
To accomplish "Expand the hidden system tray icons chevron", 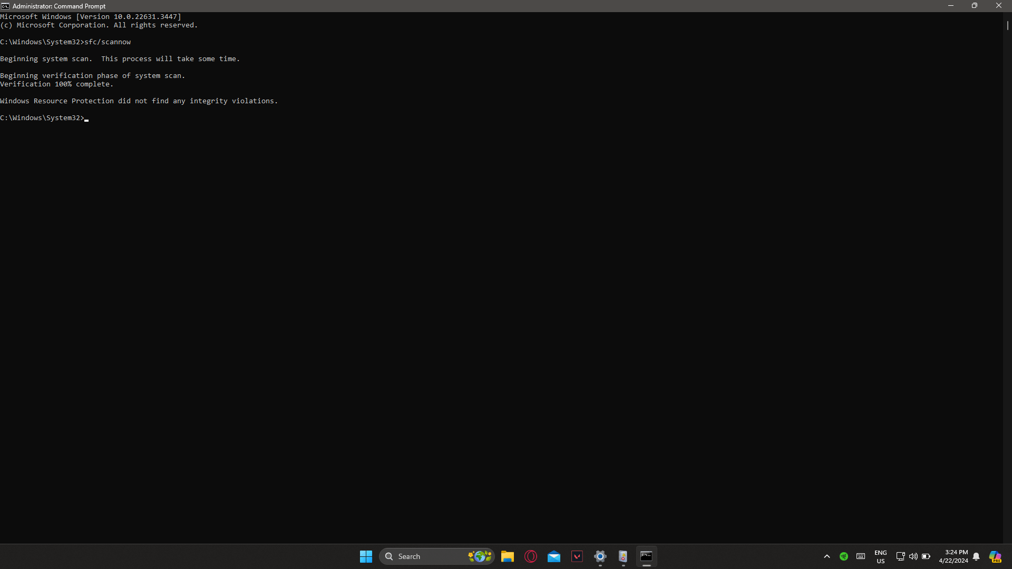I will (827, 556).
